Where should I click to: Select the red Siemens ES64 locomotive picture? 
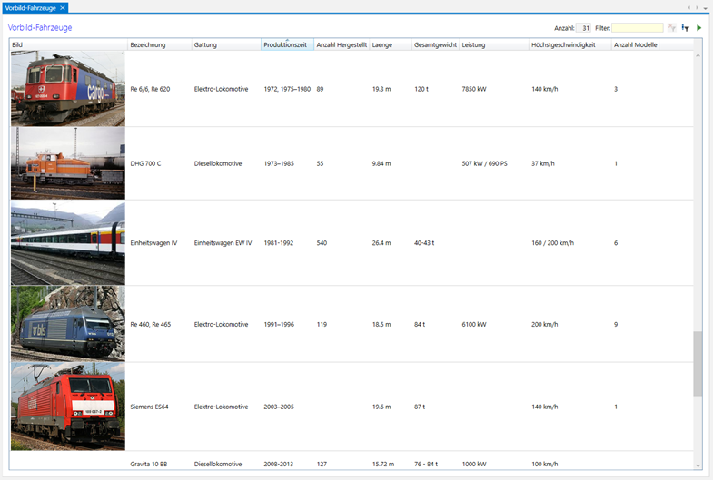[x=68, y=407]
